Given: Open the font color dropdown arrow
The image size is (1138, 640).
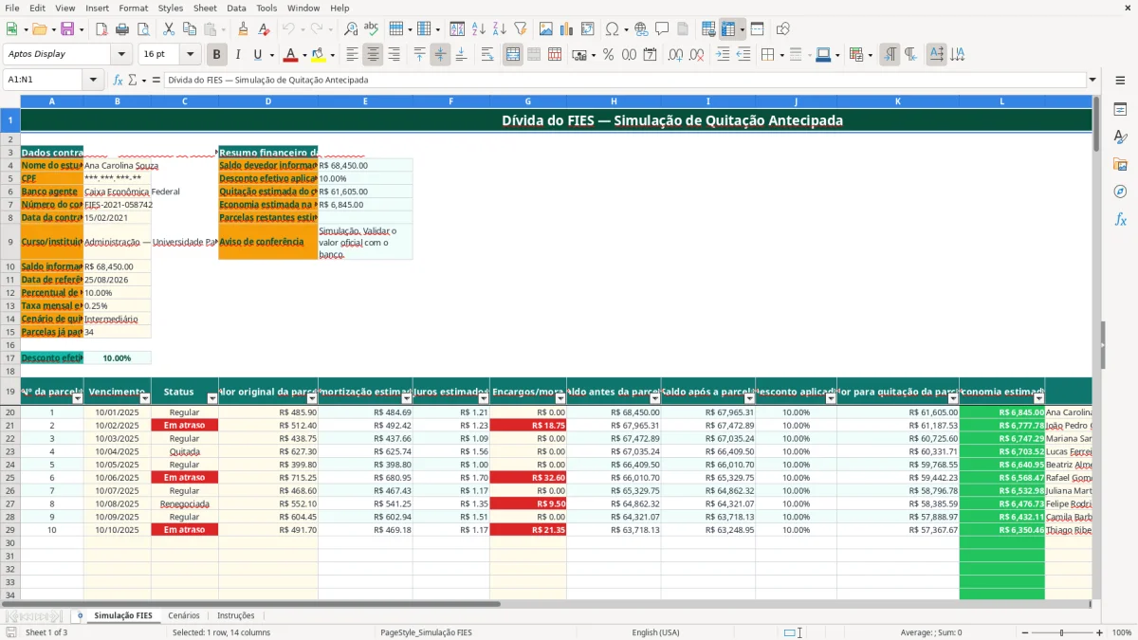Looking at the screenshot, I should coord(304,55).
